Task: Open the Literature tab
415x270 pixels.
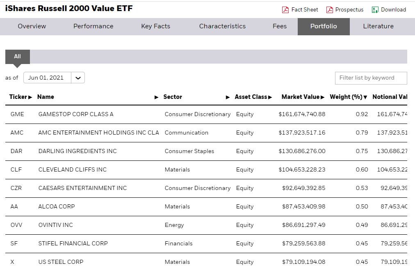Action: [x=378, y=27]
